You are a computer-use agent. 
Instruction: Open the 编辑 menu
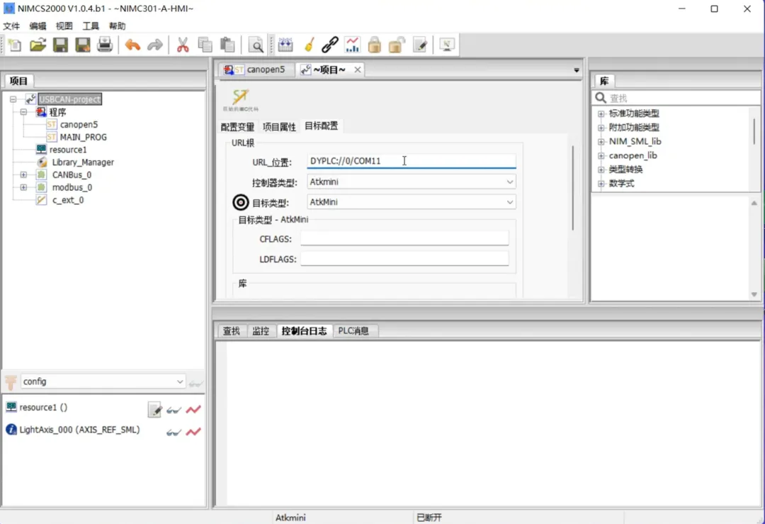click(x=38, y=26)
